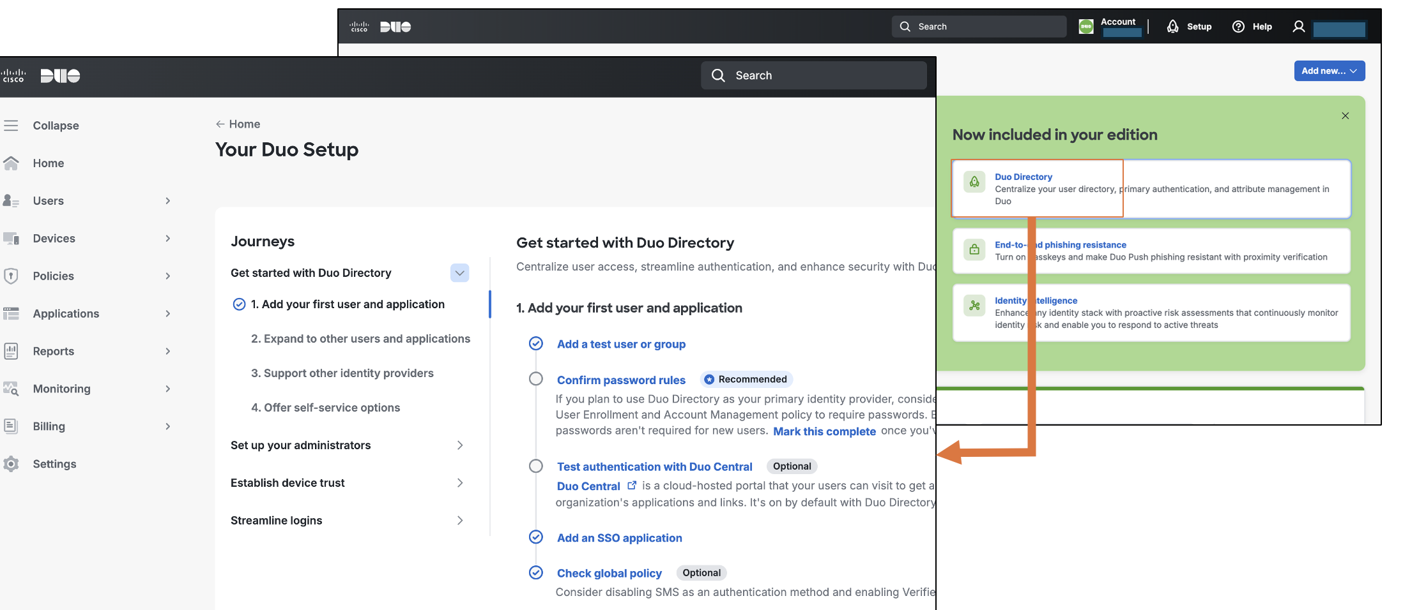The image size is (1403, 610).
Task: Toggle the Confirm password rules completion circle
Action: 536,379
